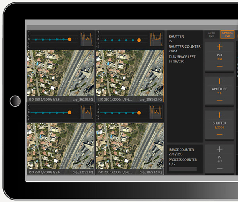
Task: Decrease EV with the minus icon
Action: [219, 169]
